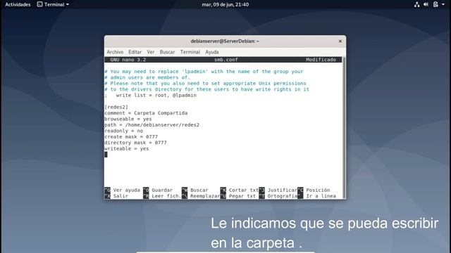Click the 'to the drivers directory' comment line
451x253 pixels.
(206, 89)
